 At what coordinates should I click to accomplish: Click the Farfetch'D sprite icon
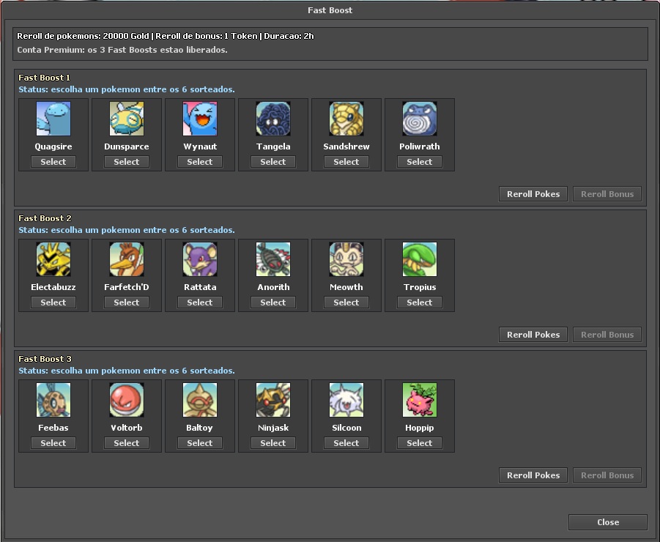(x=126, y=259)
